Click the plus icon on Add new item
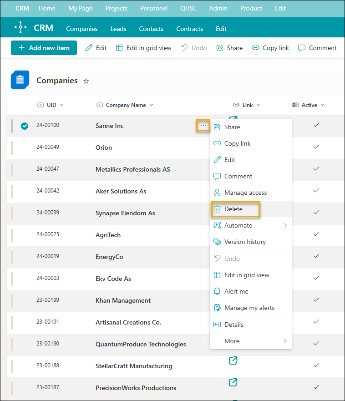 click(22, 48)
